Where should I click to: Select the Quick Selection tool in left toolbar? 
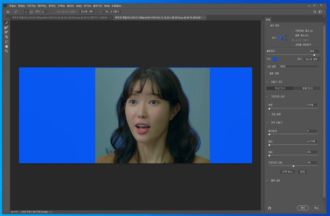pyautogui.click(x=7, y=22)
